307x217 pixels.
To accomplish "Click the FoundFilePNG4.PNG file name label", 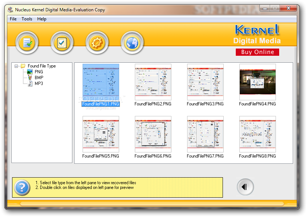I will coord(257,104).
